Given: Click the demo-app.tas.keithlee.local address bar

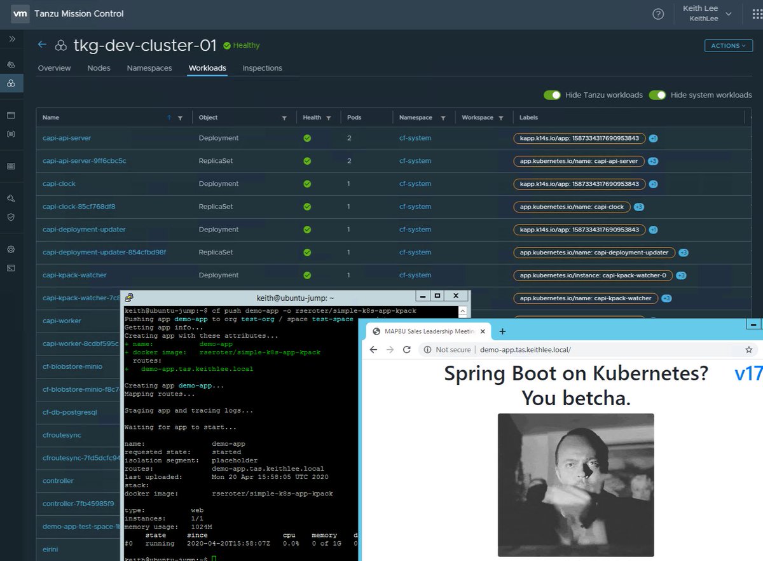Looking at the screenshot, I should [x=526, y=350].
